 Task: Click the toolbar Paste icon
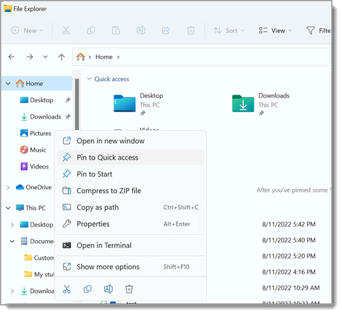click(116, 30)
